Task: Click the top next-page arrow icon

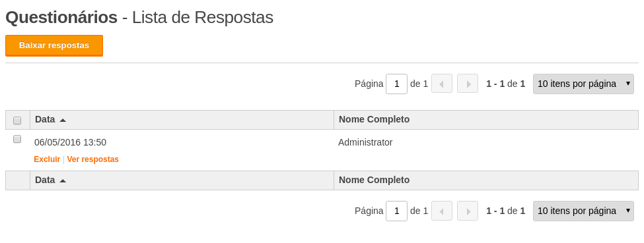Action: 468,84
